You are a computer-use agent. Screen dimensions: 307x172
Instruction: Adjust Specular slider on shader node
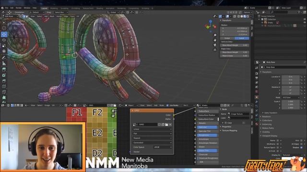coord(208,127)
